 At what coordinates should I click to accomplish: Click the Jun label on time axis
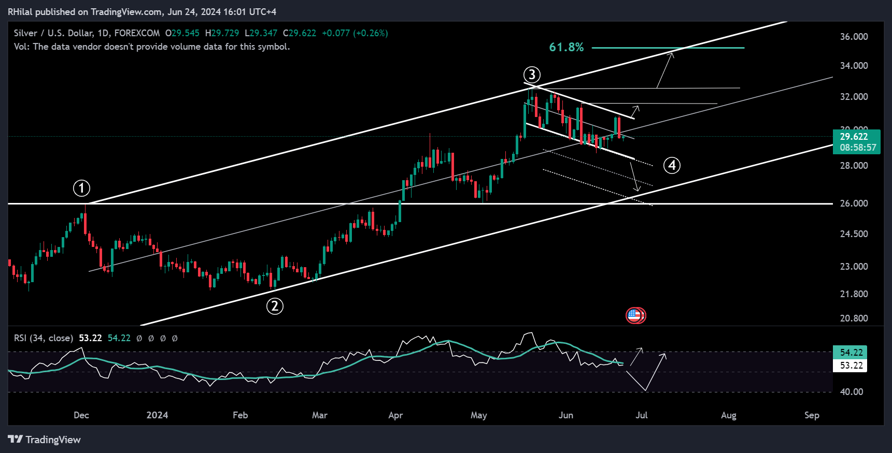click(x=565, y=415)
